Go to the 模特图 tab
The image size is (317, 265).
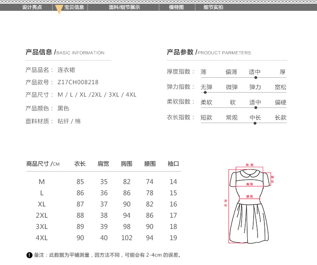176,7
